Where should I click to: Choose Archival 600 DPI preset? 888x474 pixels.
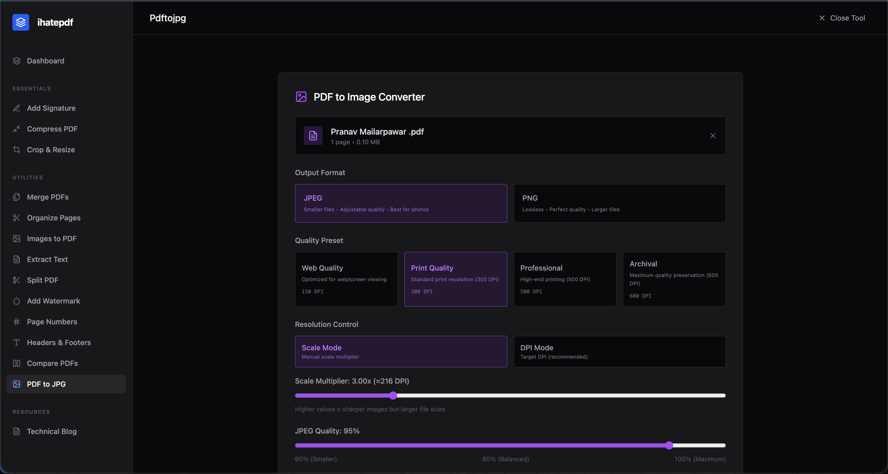click(674, 279)
